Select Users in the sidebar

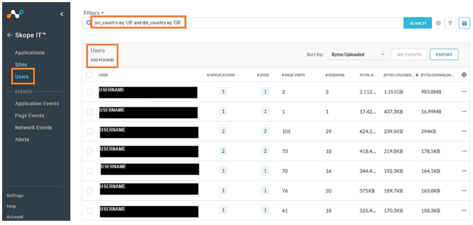pyautogui.click(x=22, y=77)
